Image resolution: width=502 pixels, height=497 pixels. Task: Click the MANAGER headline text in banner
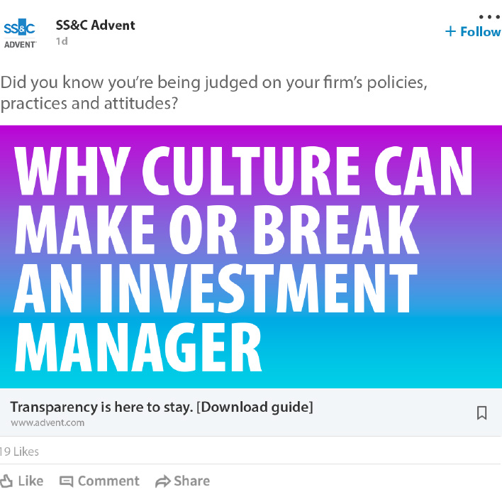tap(138, 347)
